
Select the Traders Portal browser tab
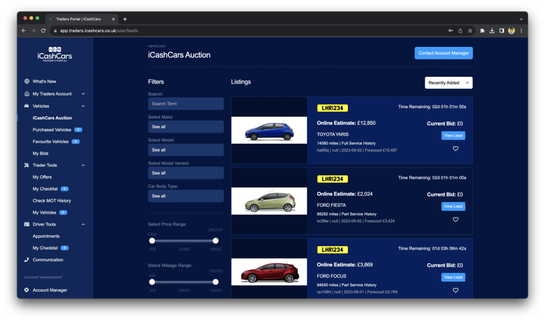tap(82, 19)
